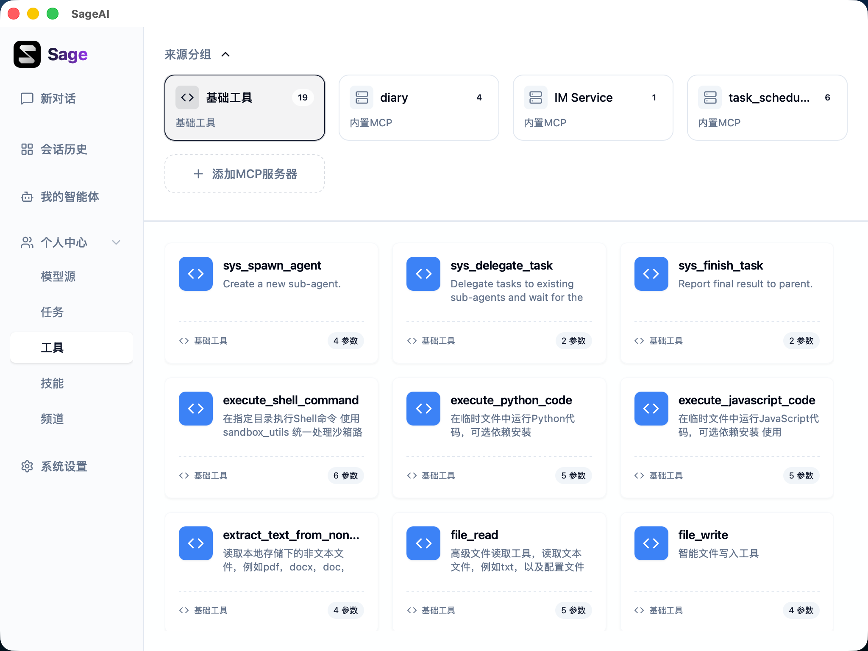The width and height of the screenshot is (868, 651).
Task: Collapse the 个人中心 sidebar section
Action: pyautogui.click(x=116, y=242)
